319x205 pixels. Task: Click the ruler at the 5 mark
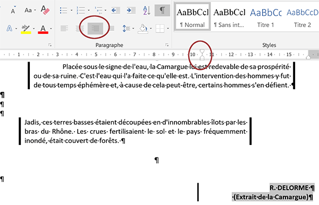[x=96, y=55]
